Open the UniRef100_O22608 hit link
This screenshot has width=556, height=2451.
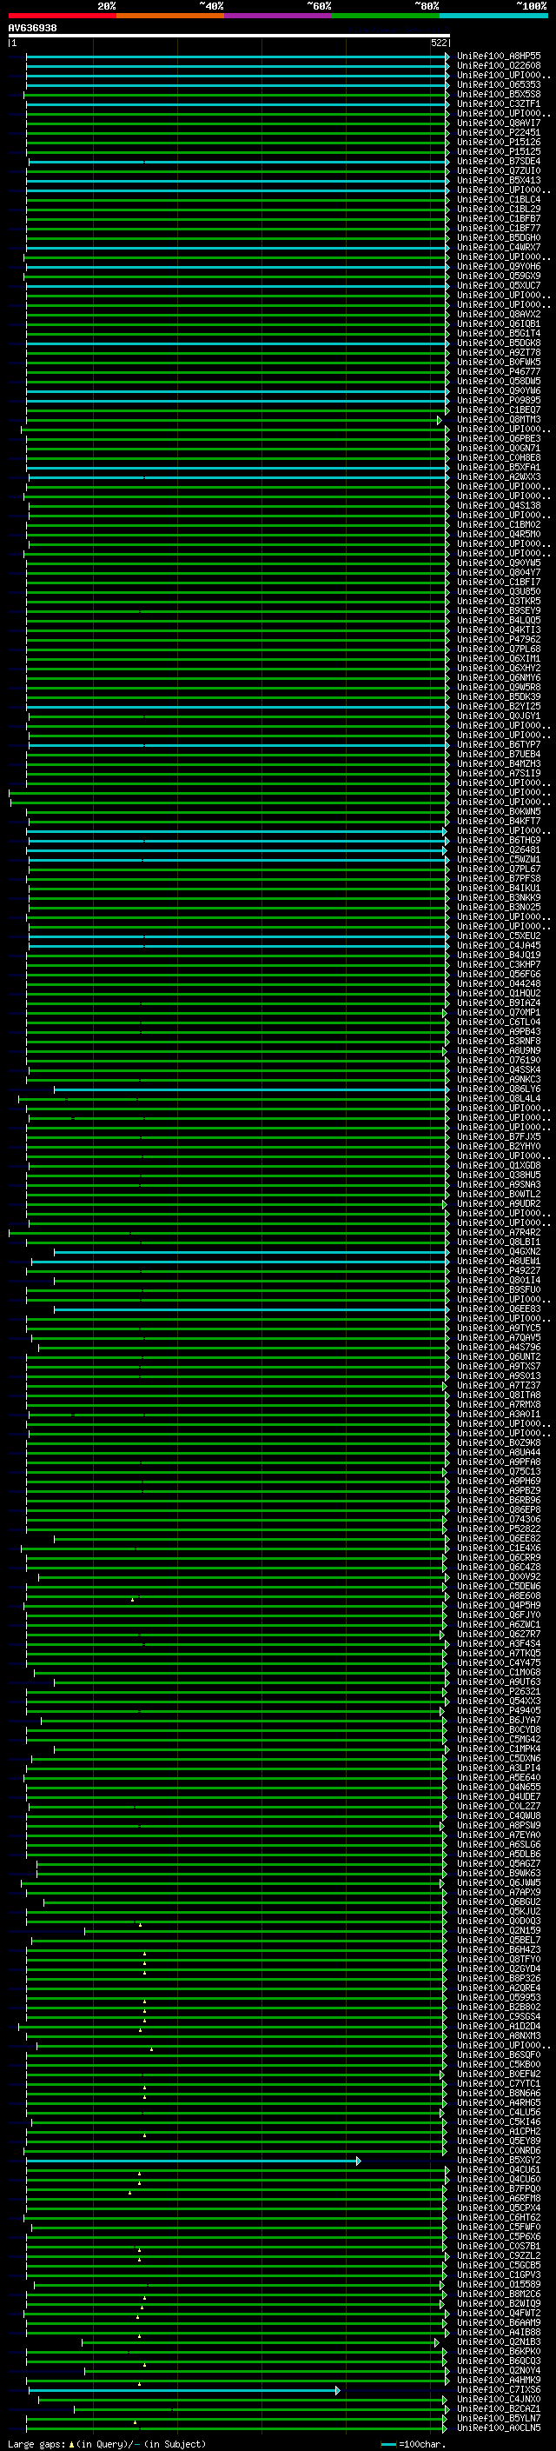click(x=498, y=66)
